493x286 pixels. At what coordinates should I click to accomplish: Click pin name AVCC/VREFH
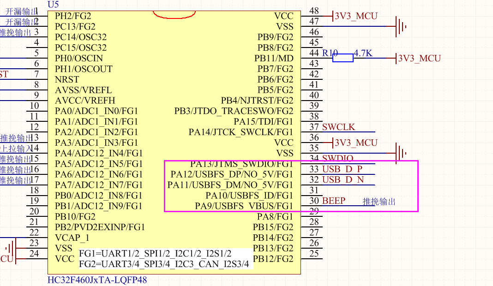point(85,101)
